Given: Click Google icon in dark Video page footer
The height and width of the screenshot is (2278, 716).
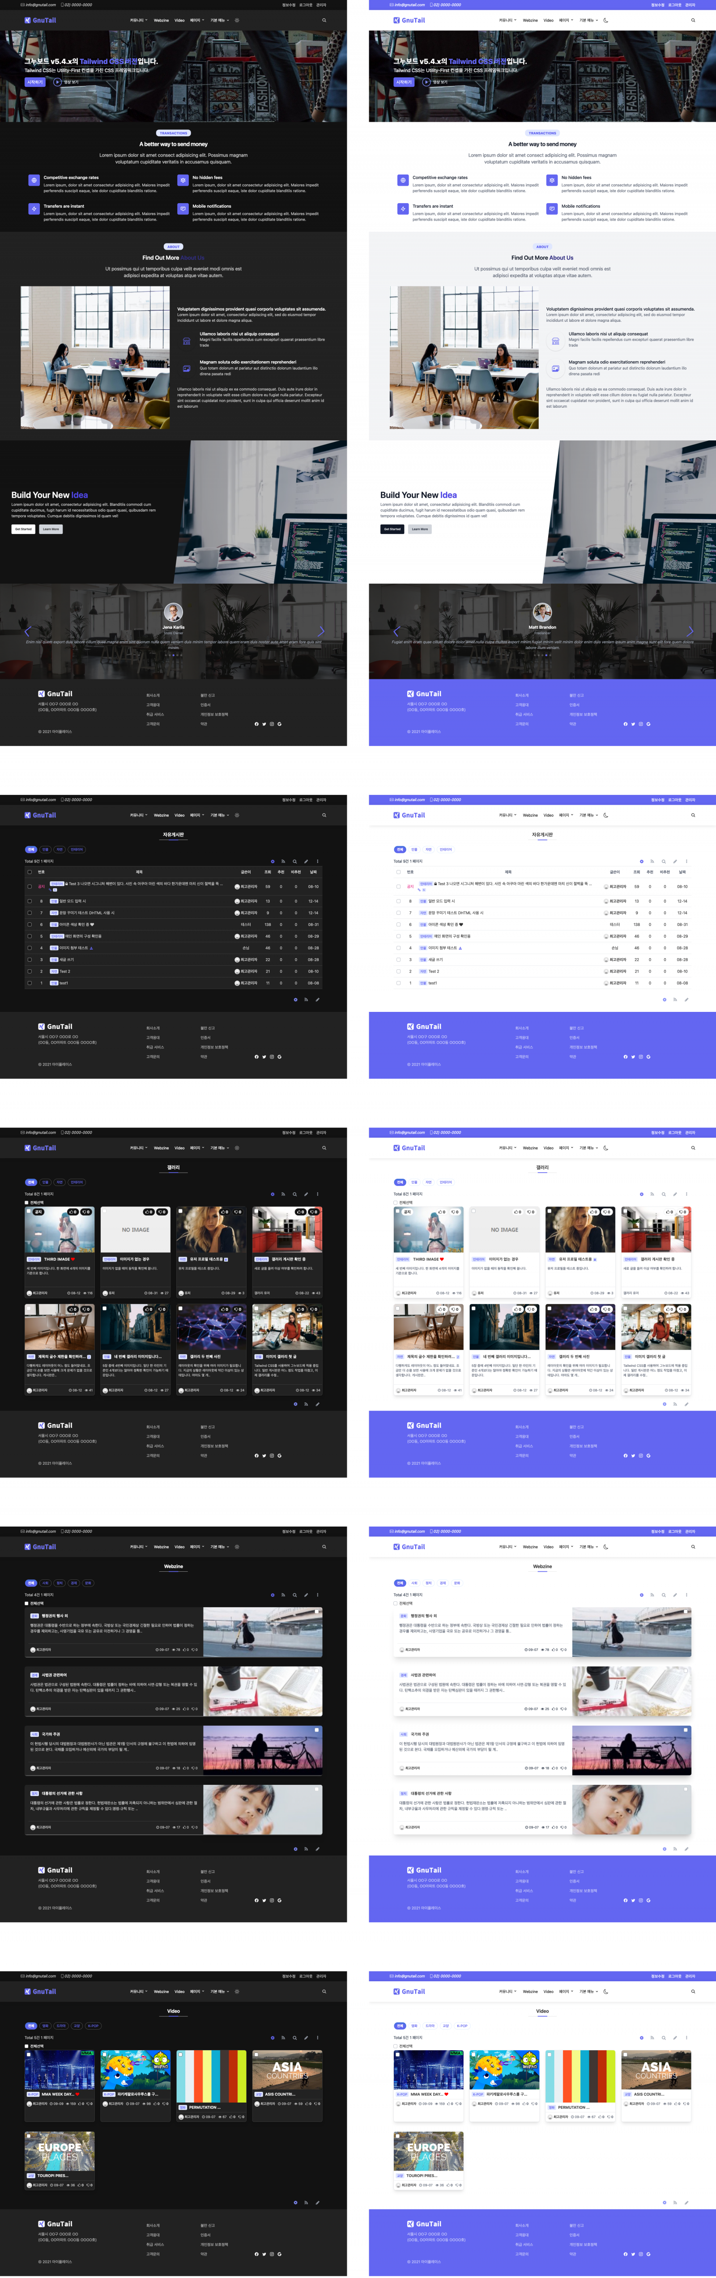Looking at the screenshot, I should [279, 2253].
